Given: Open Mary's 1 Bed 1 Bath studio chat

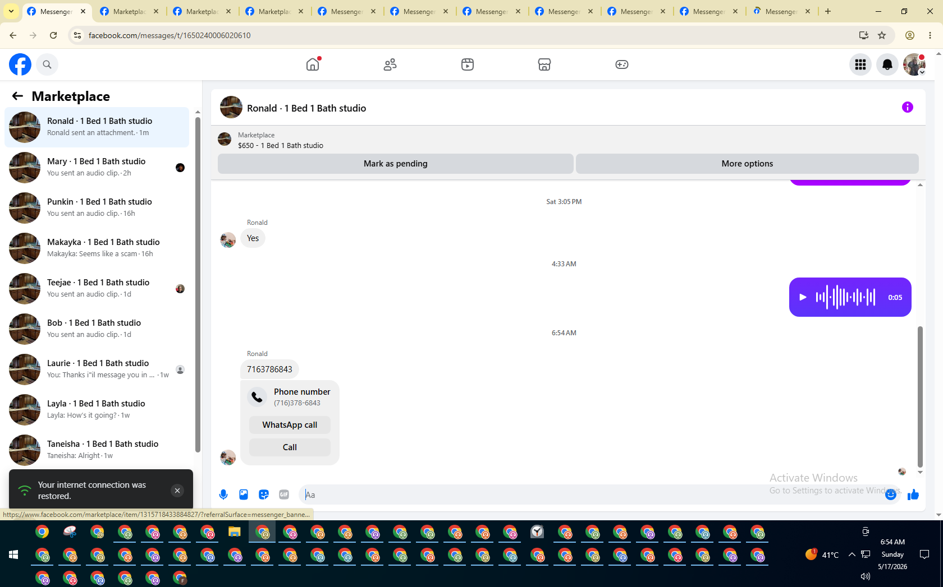Looking at the screenshot, I should [x=97, y=168].
